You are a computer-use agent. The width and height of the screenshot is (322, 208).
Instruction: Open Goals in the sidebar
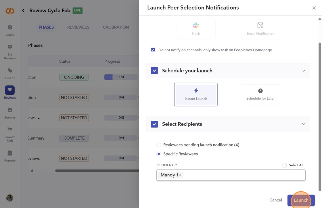tap(10, 30)
